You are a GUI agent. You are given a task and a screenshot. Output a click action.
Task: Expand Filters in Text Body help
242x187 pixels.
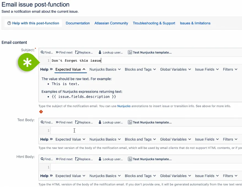pos(230,139)
